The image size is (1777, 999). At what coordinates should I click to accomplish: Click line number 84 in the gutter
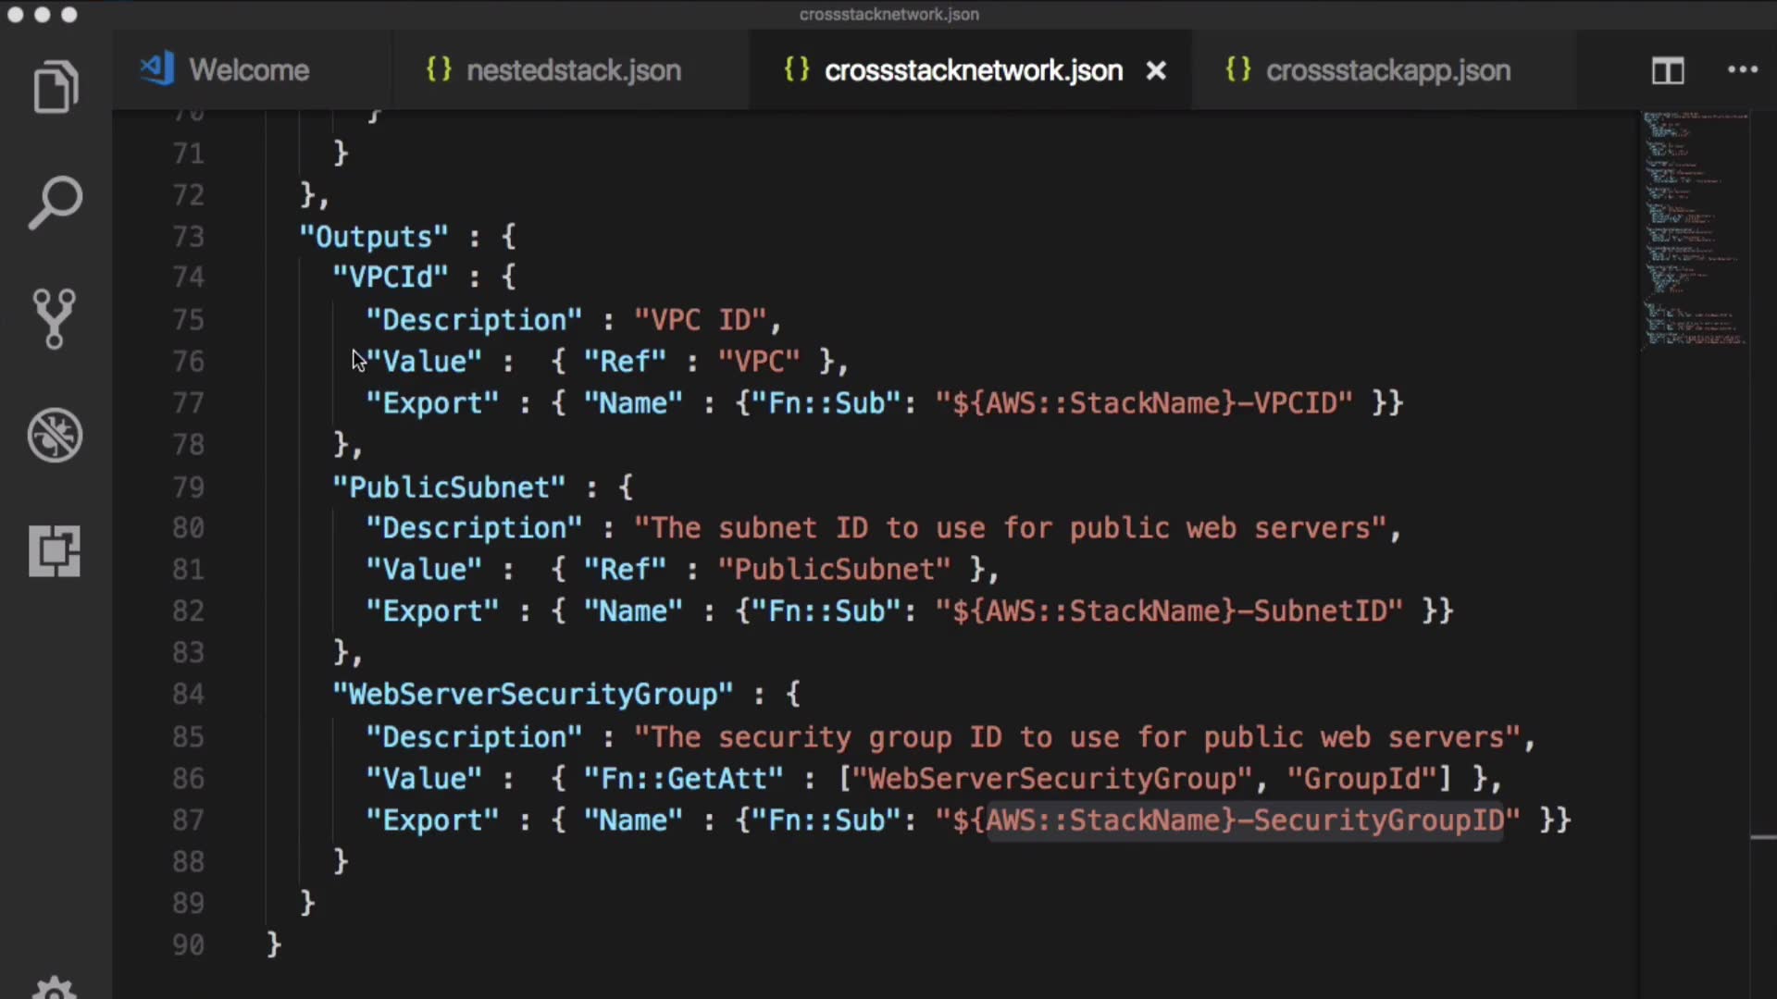tap(188, 695)
